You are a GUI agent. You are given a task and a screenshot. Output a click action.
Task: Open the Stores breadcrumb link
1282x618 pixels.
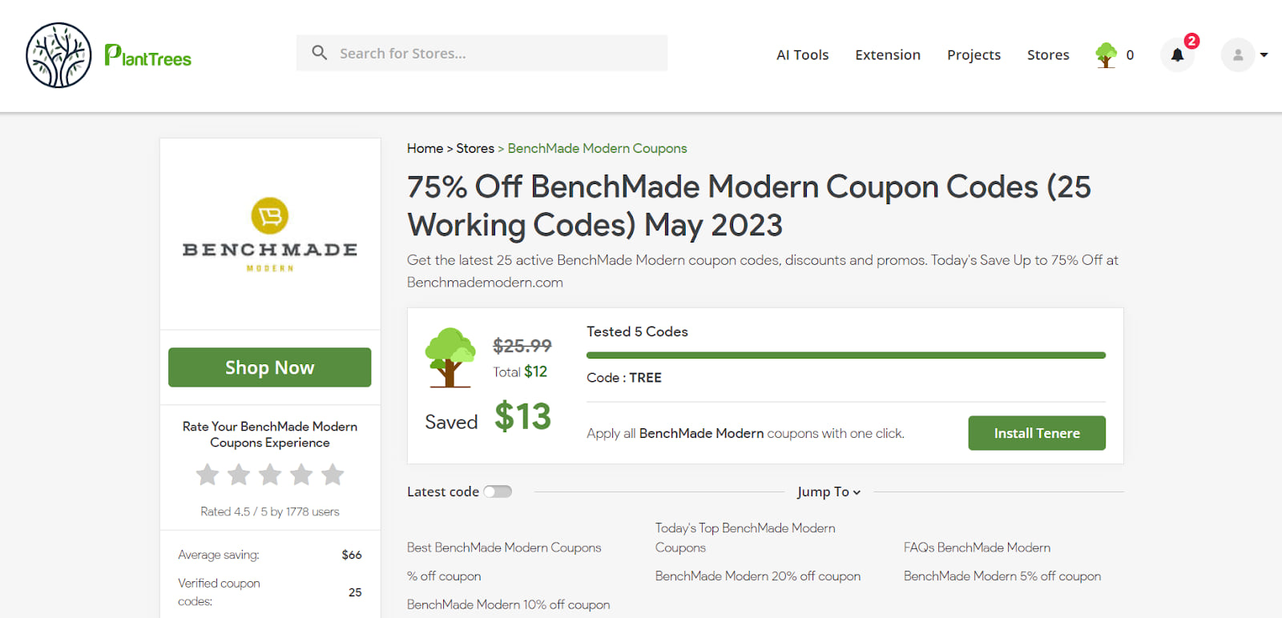(475, 148)
